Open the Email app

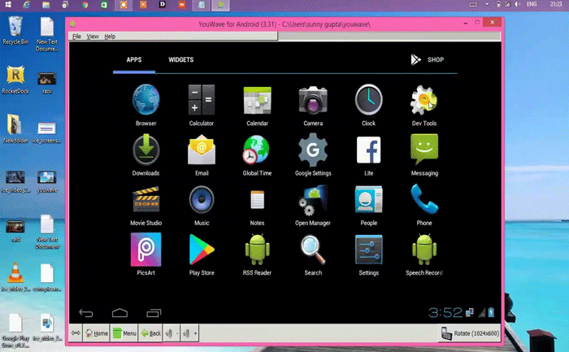coord(202,155)
